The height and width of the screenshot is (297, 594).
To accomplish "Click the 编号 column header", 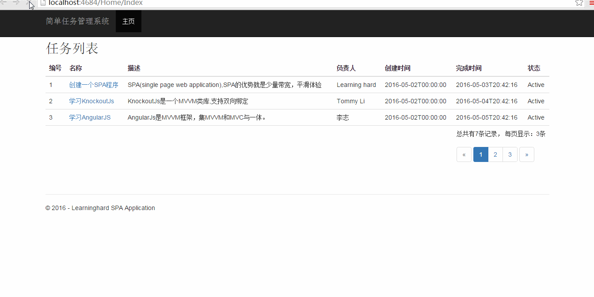I will coord(55,68).
